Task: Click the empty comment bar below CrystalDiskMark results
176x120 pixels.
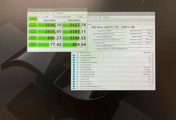Action: point(57,49)
